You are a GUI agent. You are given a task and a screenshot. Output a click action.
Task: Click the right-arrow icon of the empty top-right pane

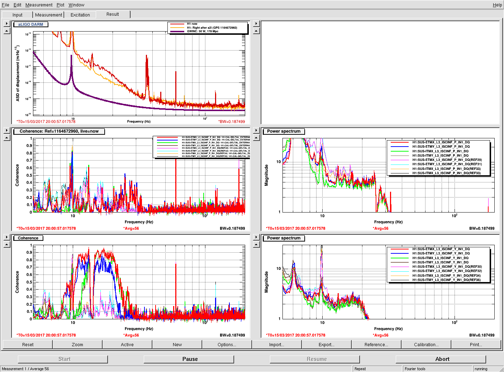coord(256,24)
